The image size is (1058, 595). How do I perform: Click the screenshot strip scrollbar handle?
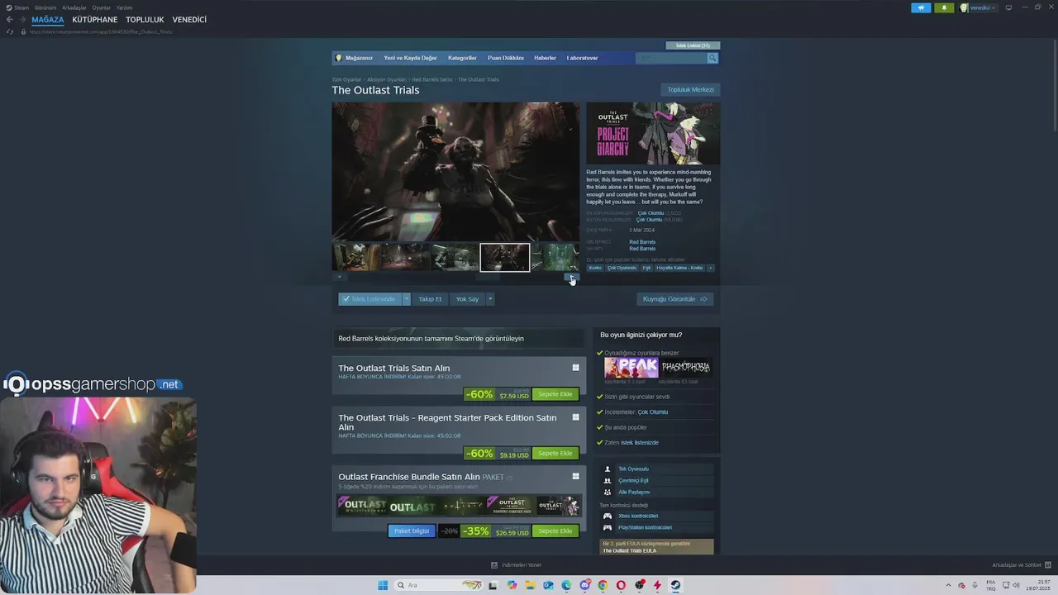[488, 277]
